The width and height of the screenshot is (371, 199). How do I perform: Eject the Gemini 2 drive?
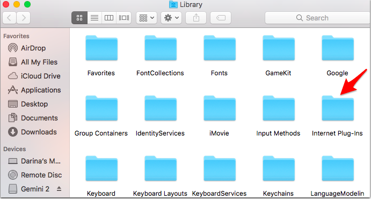(x=59, y=189)
